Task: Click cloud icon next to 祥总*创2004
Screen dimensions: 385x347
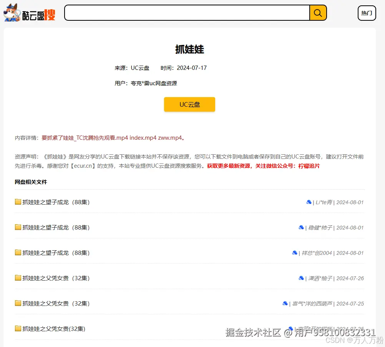Action: coord(295,253)
